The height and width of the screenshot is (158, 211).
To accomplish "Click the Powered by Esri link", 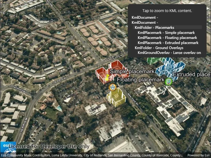I will pyautogui.click(x=198, y=155).
